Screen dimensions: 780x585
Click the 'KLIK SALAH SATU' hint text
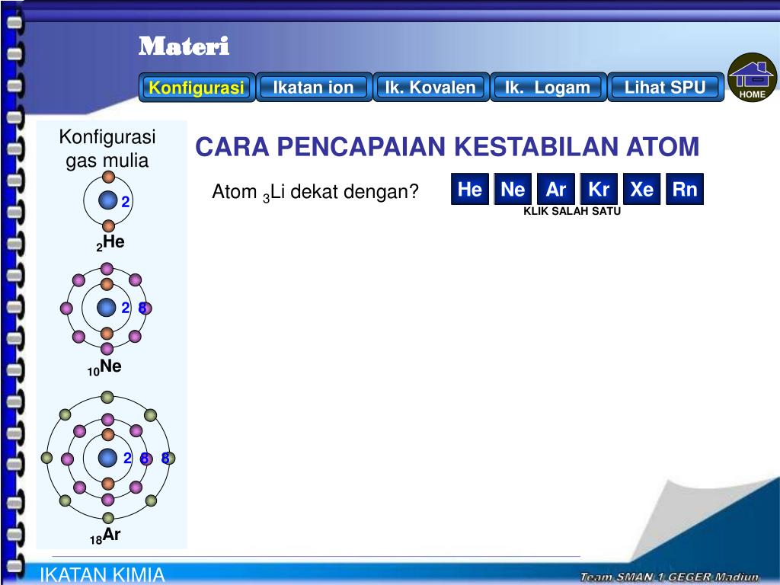[572, 211]
